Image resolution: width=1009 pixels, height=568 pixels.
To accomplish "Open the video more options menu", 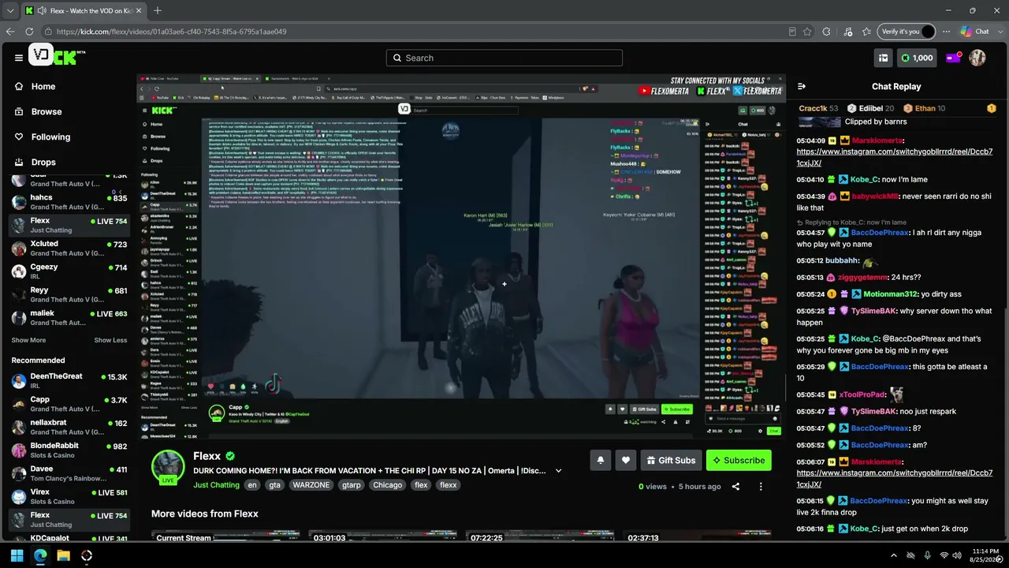I will coord(761,487).
